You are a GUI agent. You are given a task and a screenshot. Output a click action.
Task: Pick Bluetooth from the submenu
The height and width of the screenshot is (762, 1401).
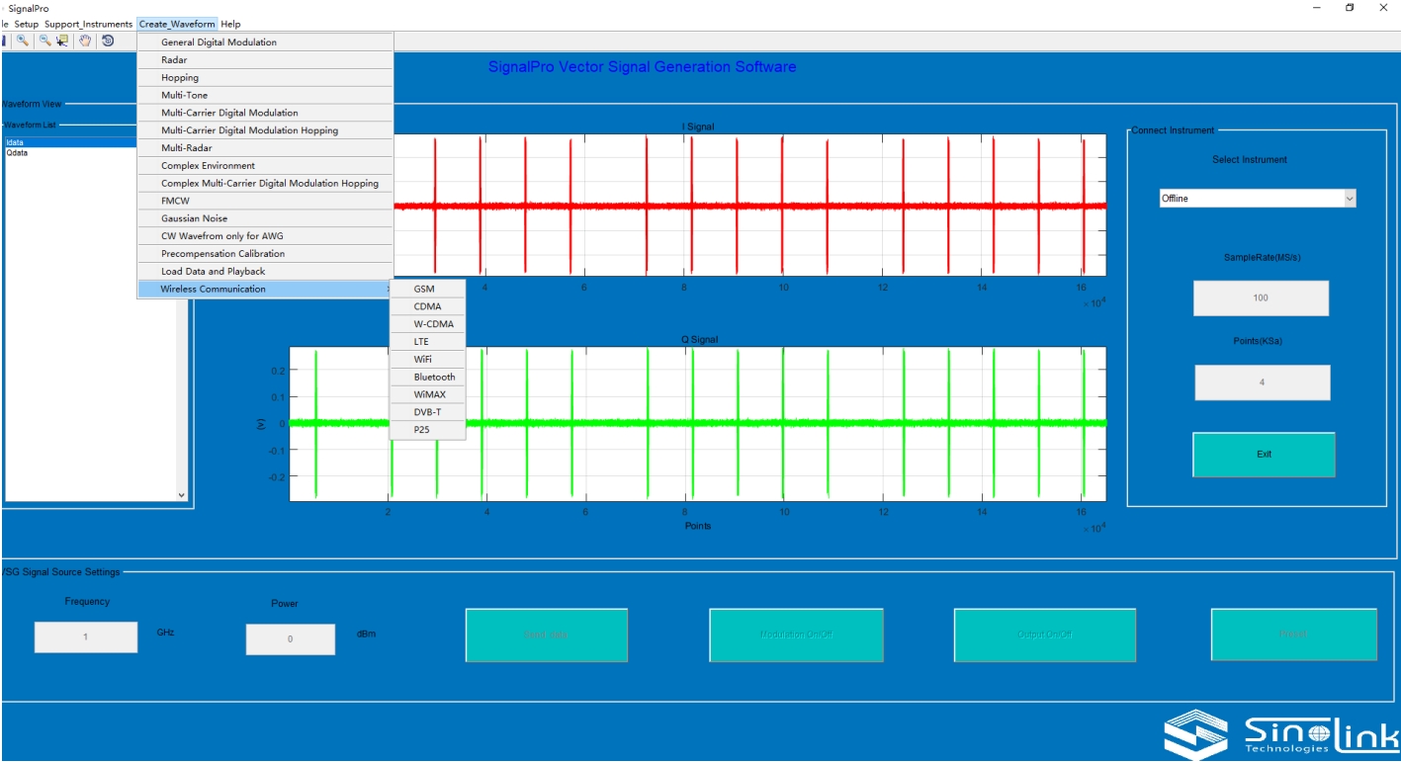tap(427, 378)
